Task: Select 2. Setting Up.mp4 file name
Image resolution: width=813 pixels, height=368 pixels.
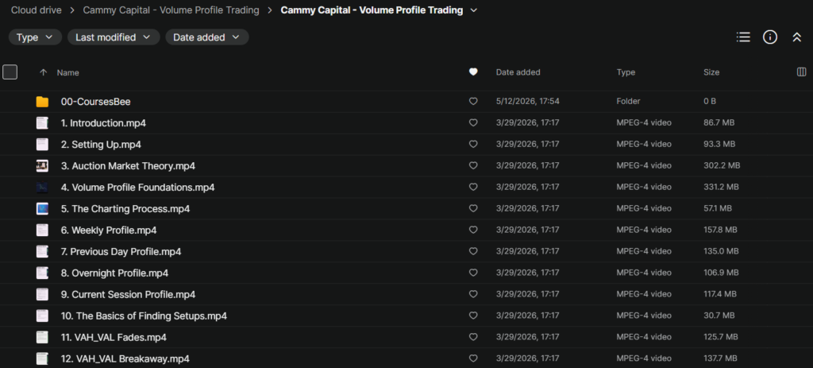Action: point(101,145)
